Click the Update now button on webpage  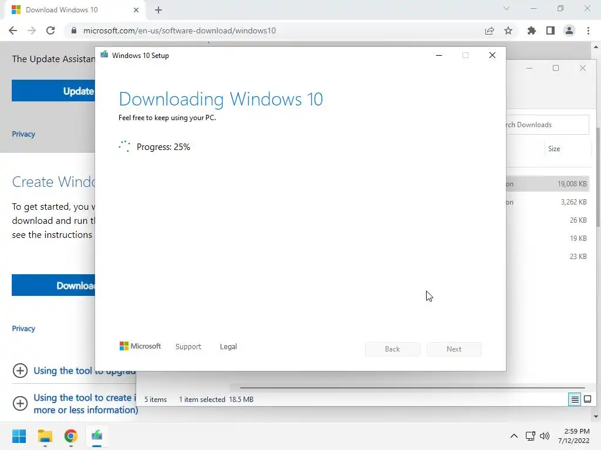[x=53, y=91]
